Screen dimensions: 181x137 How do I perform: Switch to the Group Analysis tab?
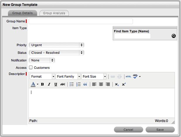point(54,13)
